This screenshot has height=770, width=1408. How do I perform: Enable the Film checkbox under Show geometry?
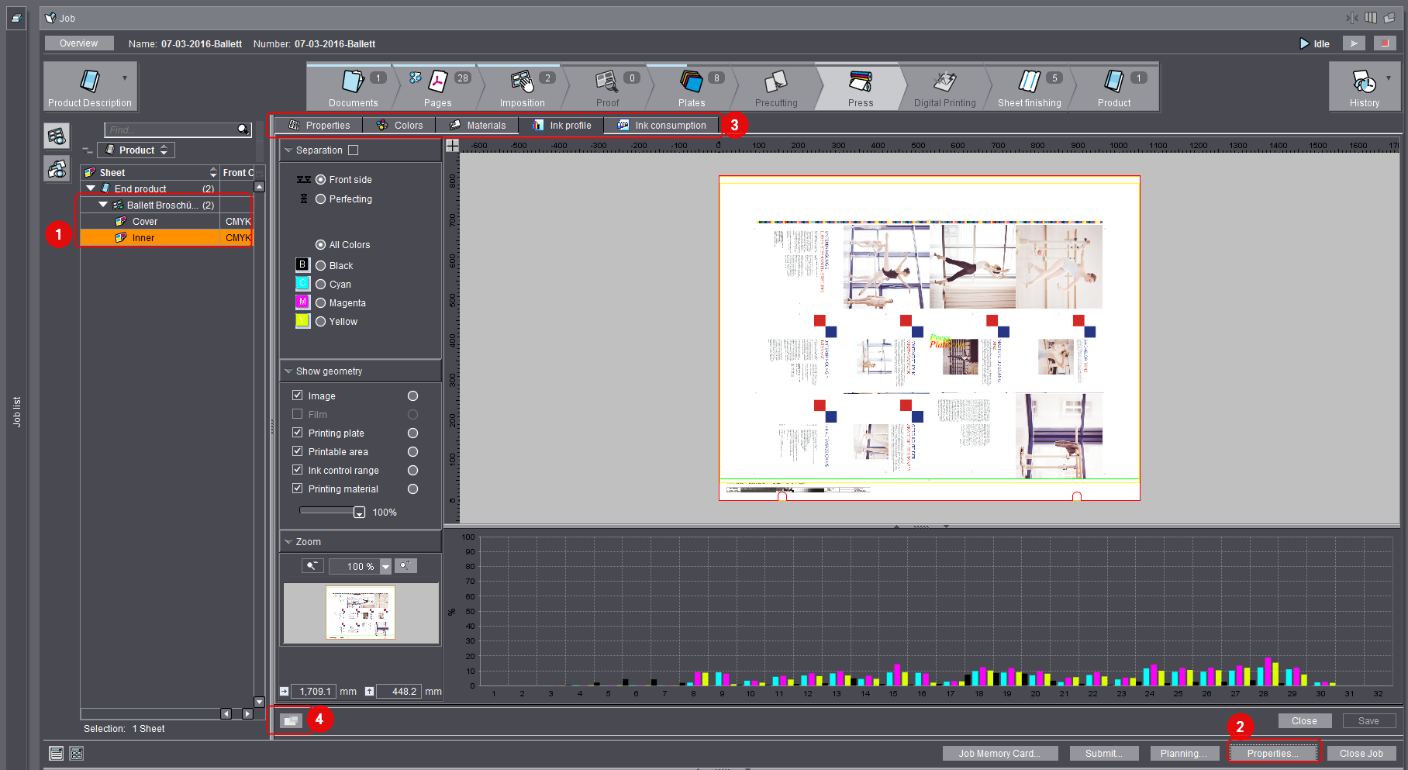(298, 413)
